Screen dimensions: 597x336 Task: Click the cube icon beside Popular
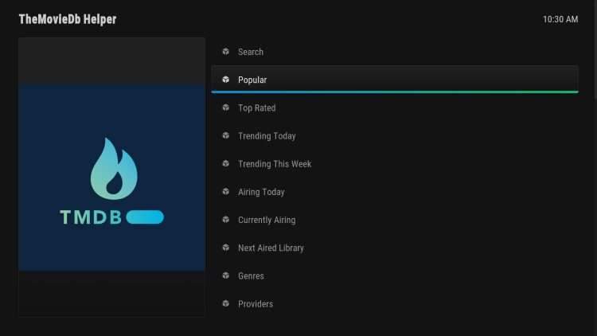(x=226, y=80)
